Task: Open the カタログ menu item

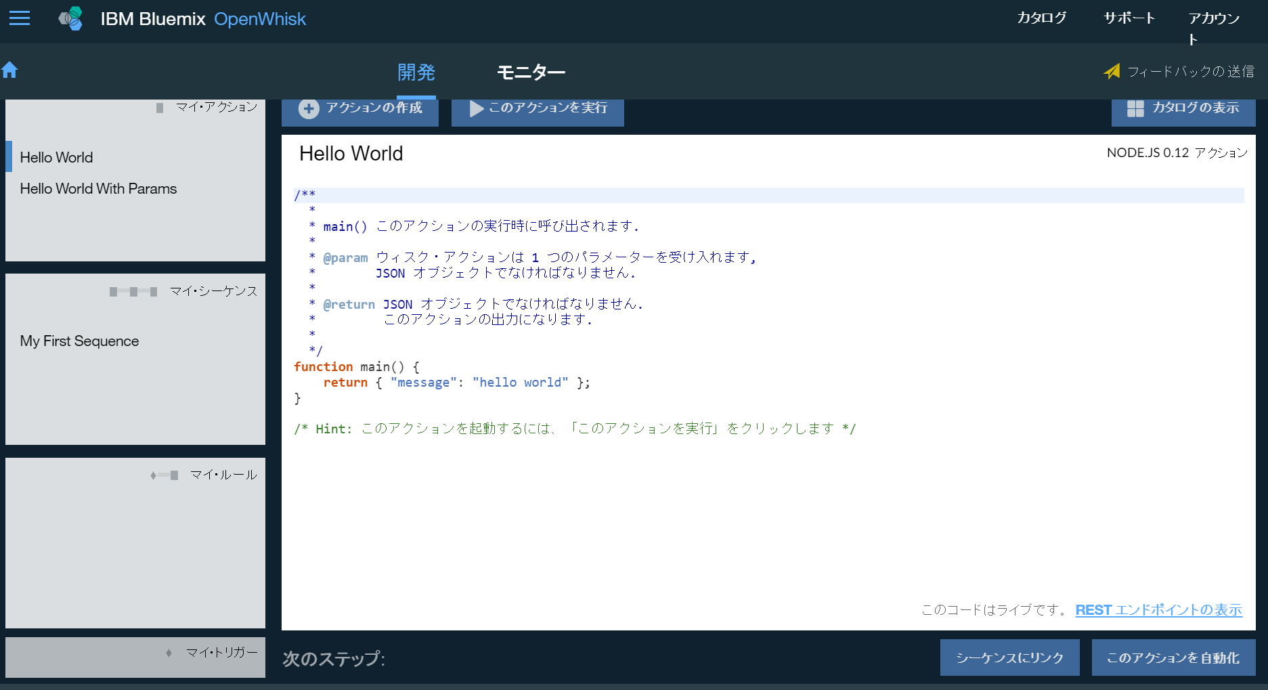Action: 1041,18
